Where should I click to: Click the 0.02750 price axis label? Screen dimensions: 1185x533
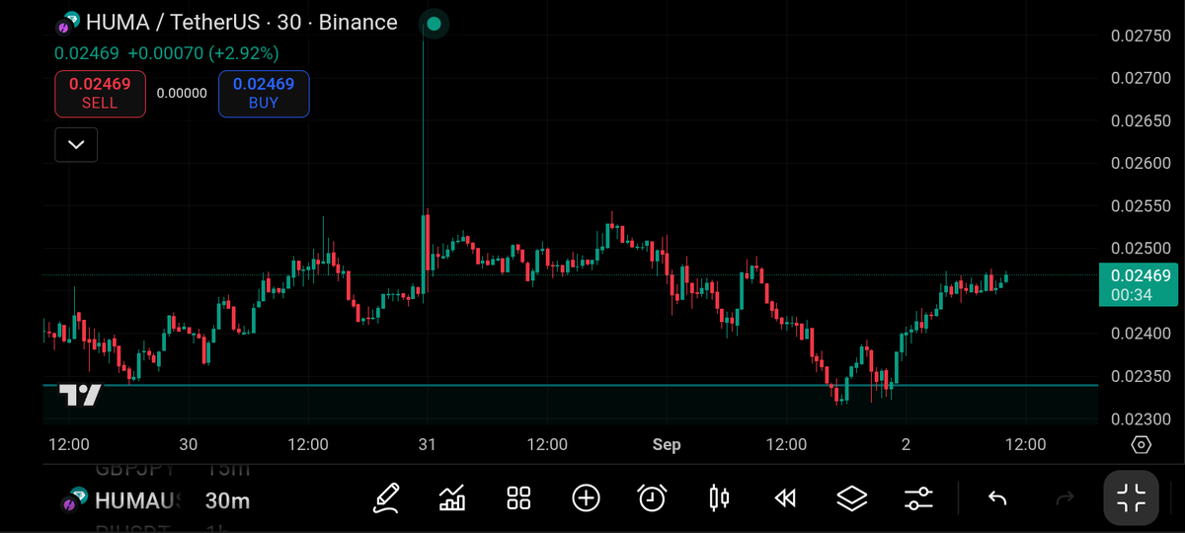1141,36
